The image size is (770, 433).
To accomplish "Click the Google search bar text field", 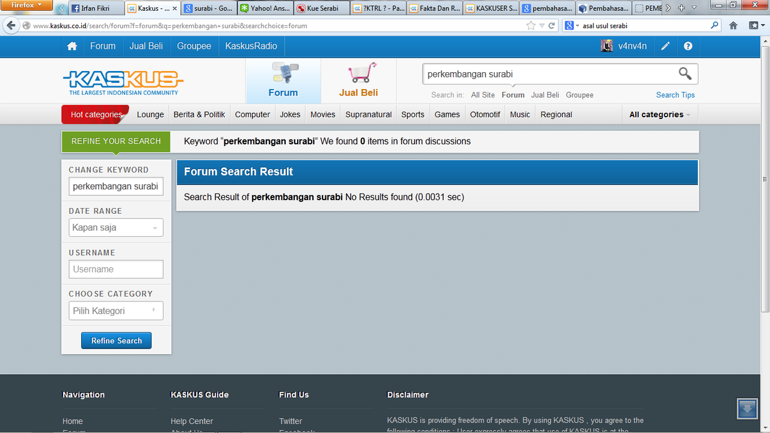I will [645, 26].
